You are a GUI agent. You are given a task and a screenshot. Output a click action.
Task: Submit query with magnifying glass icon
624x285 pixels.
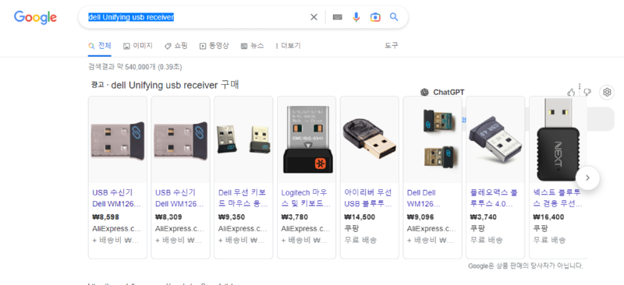394,17
